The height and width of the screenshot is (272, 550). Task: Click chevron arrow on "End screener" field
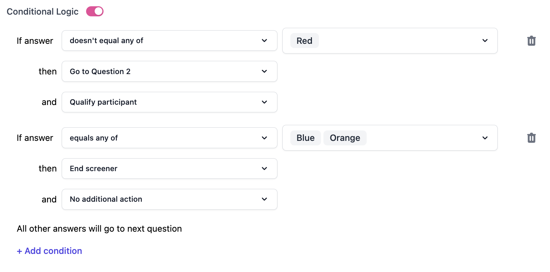tap(265, 169)
